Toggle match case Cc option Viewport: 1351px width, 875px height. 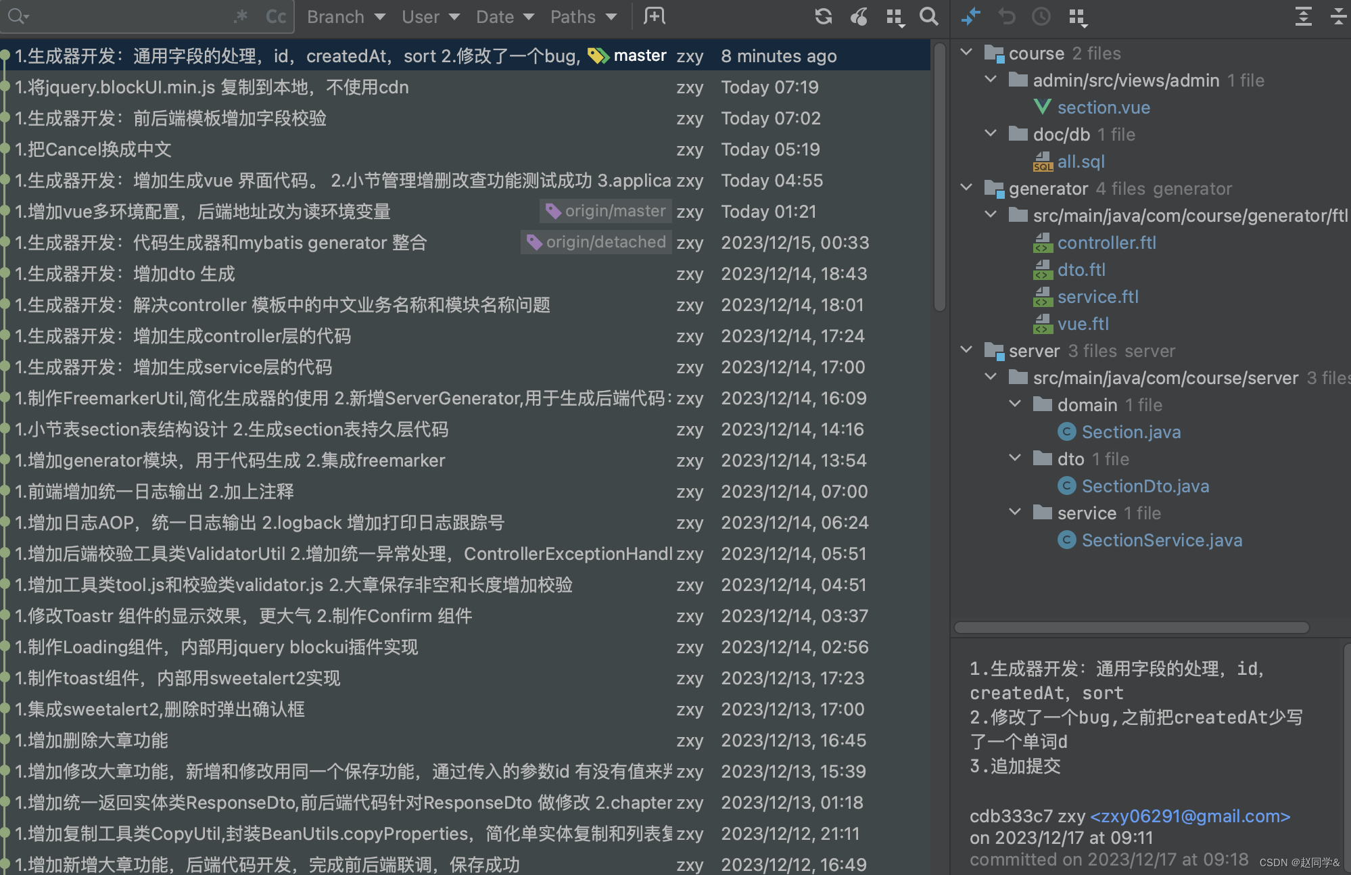[x=275, y=16]
